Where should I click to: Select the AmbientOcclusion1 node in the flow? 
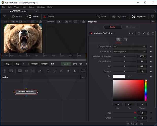click(26, 92)
